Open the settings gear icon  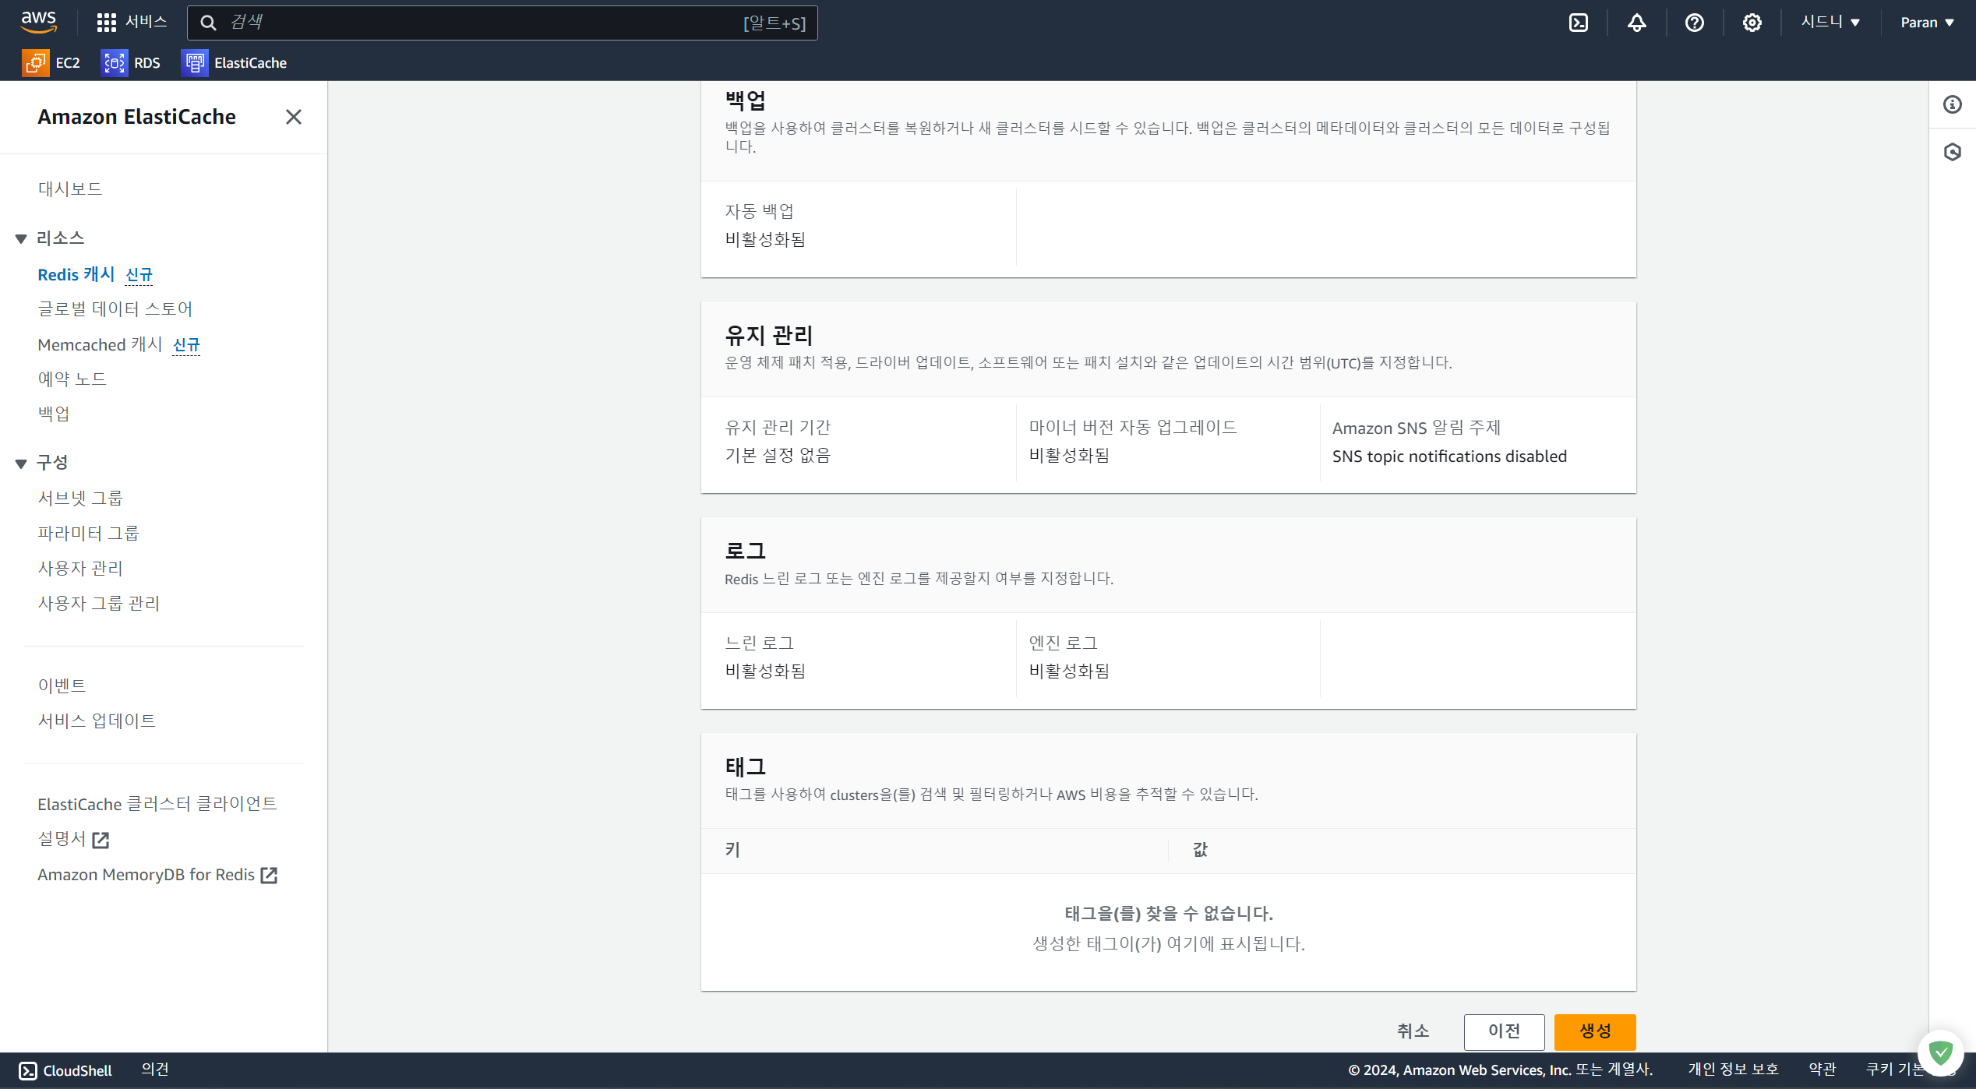1752,23
